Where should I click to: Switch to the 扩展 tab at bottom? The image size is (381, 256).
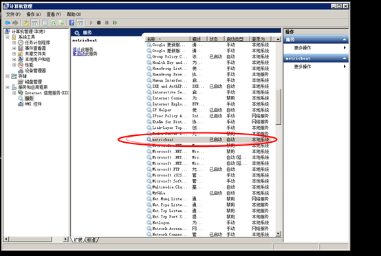point(78,240)
